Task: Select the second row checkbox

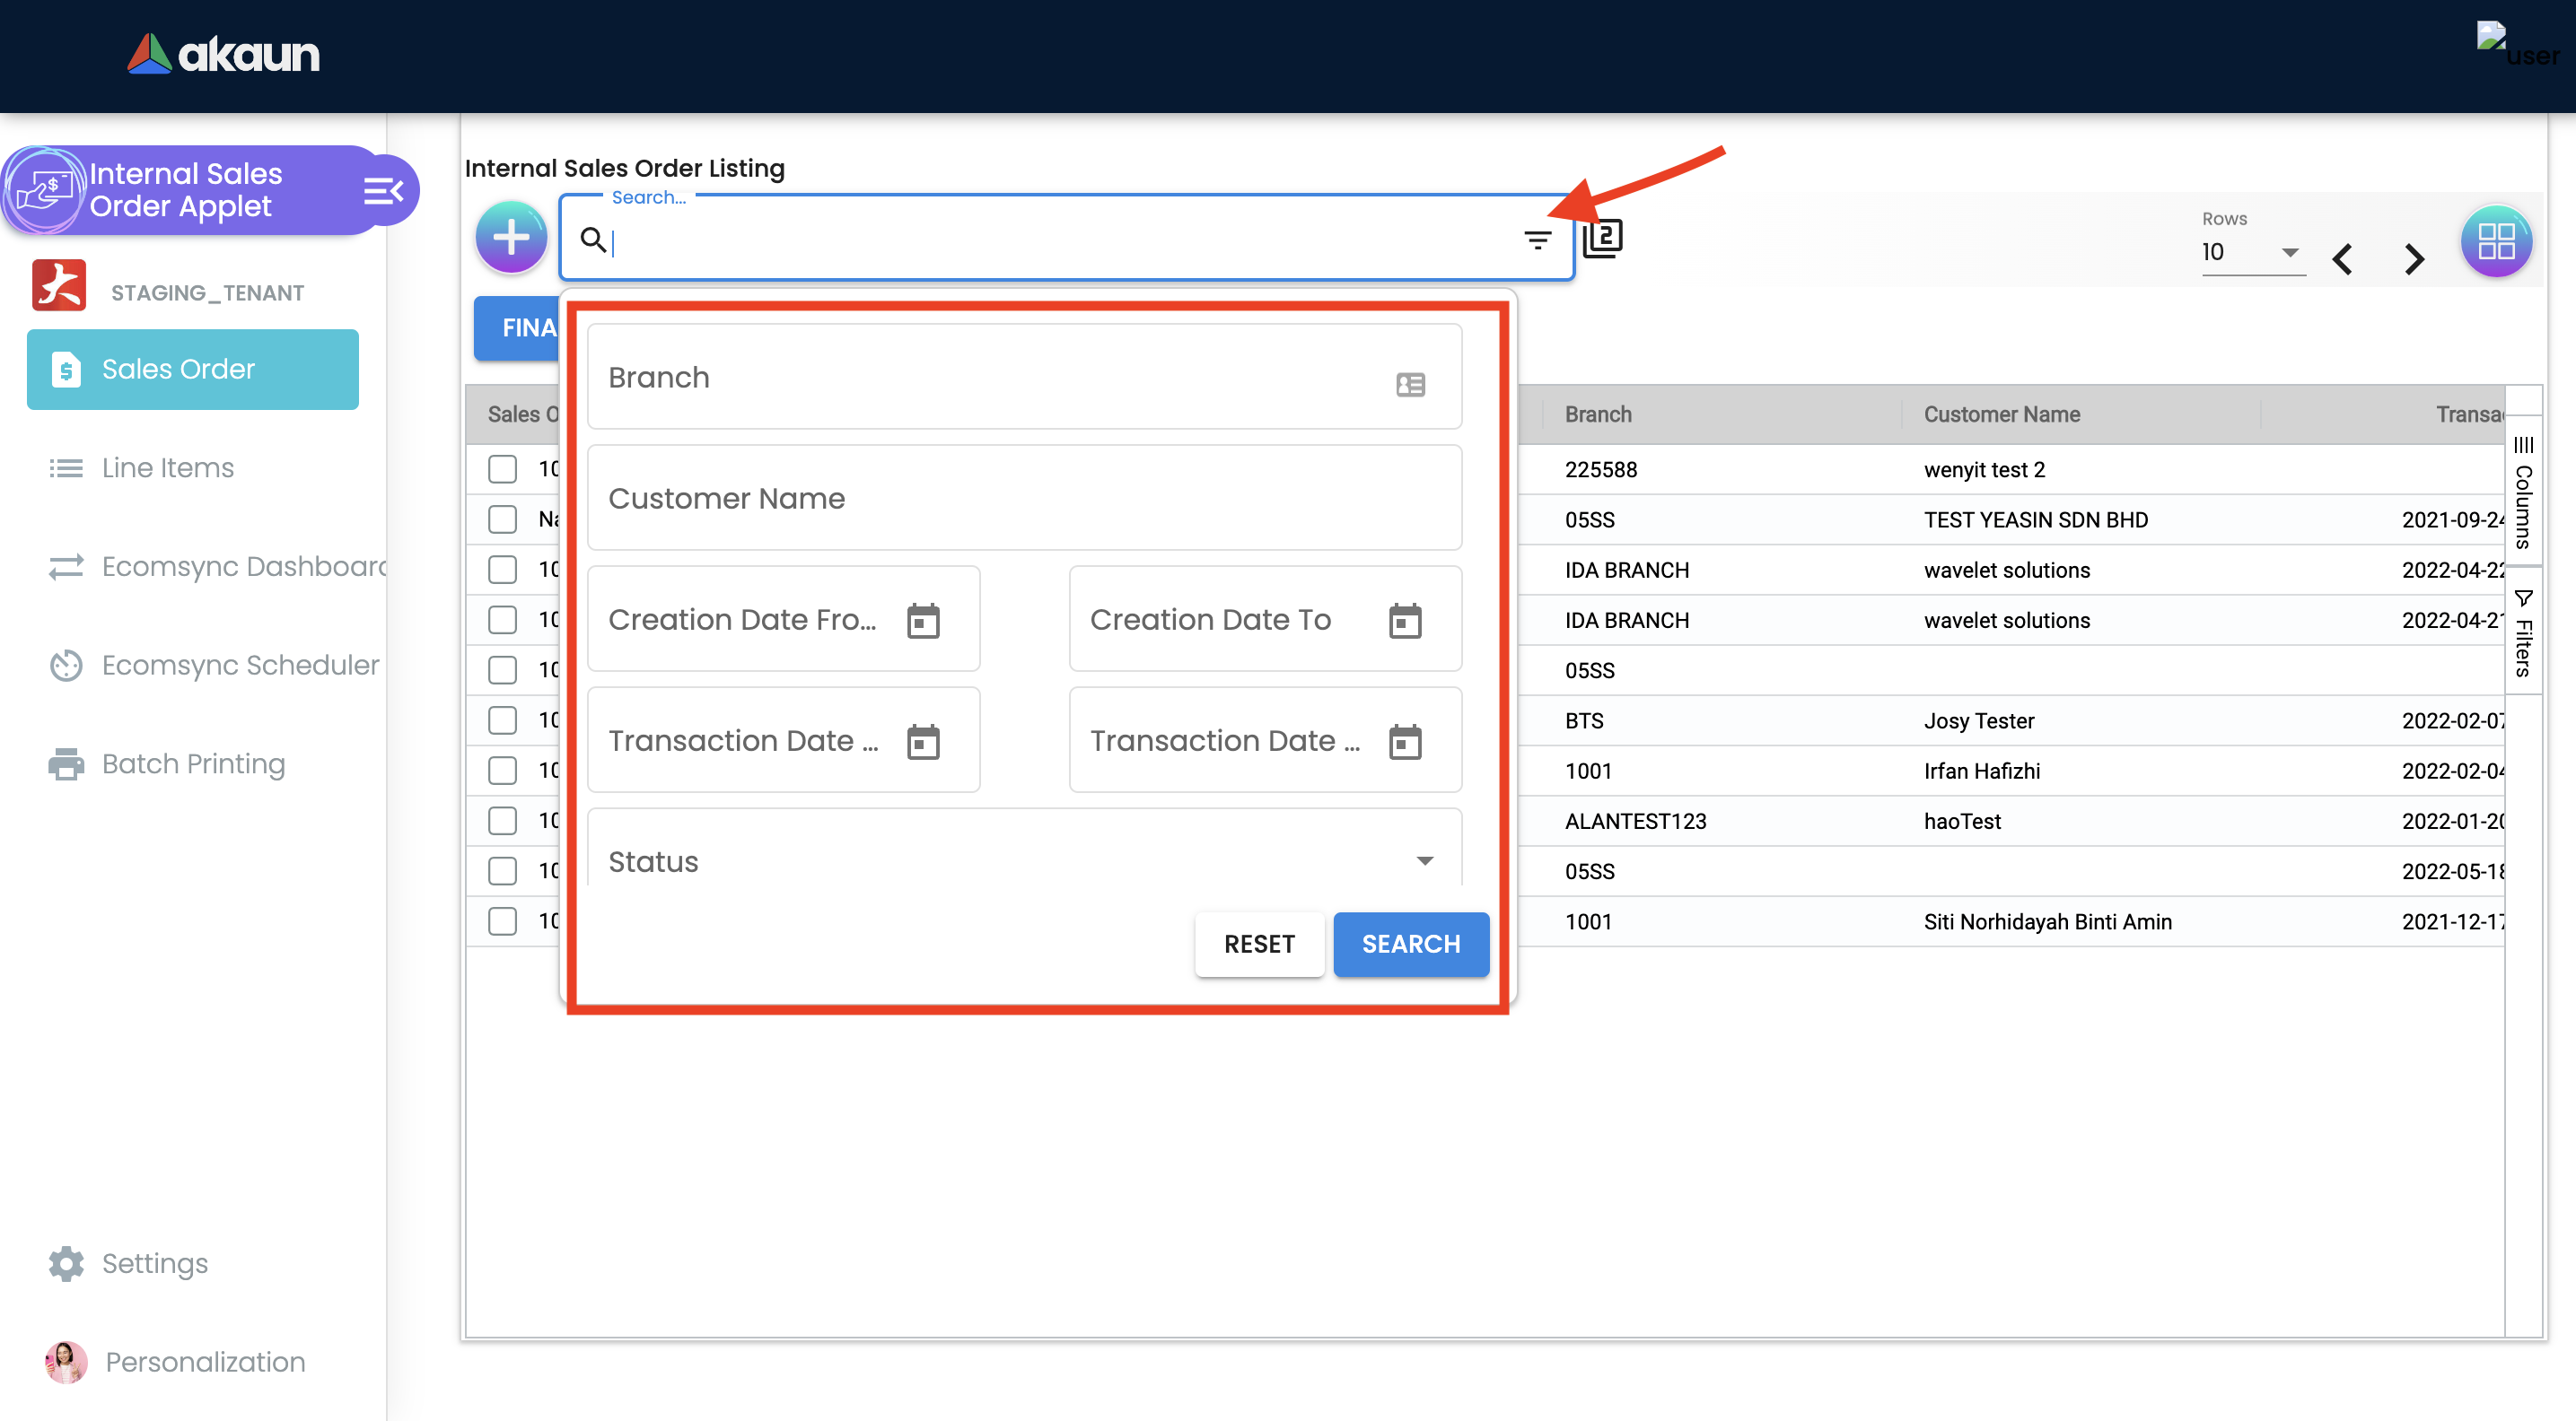Action: (x=502, y=519)
